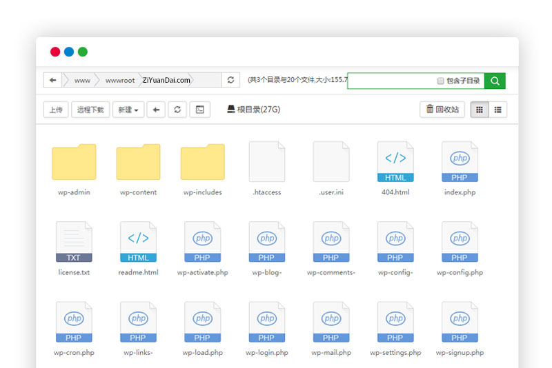The image size is (552, 368).
Task: Select the wp-cron.php file icon
Action: [x=74, y=322]
